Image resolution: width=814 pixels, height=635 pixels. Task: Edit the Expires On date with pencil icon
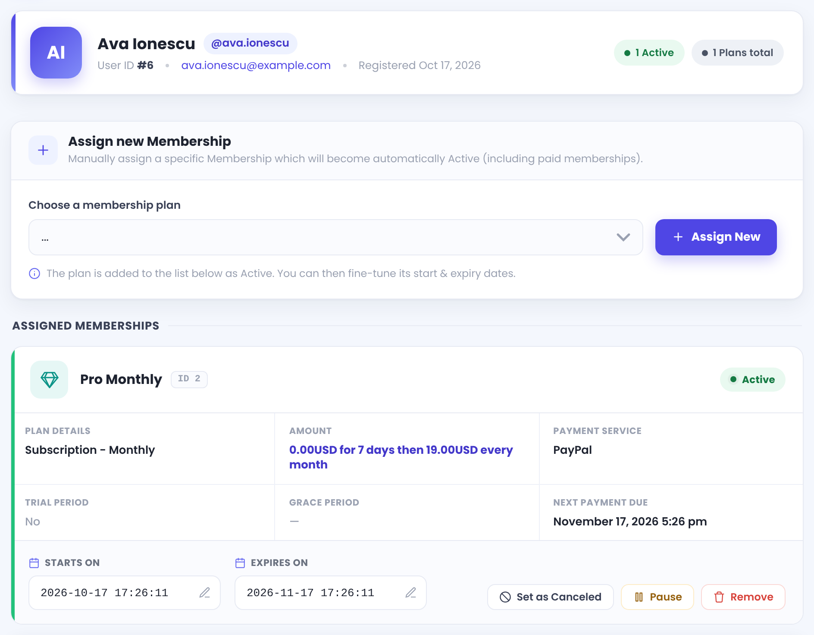[411, 593]
